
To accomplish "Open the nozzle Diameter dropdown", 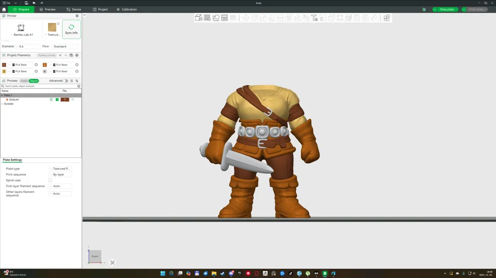I will tap(28, 46).
